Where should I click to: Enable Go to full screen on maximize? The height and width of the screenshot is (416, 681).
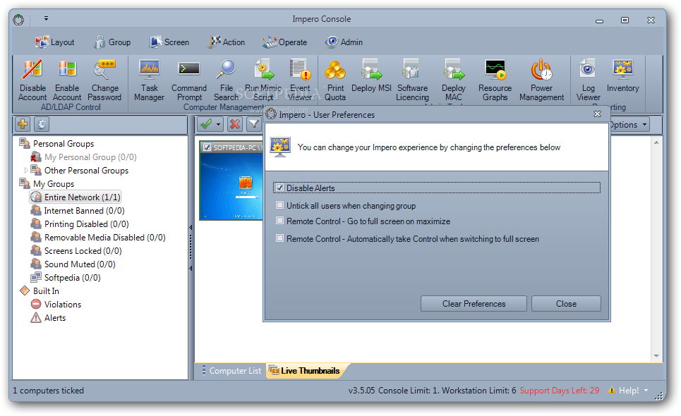coord(279,221)
